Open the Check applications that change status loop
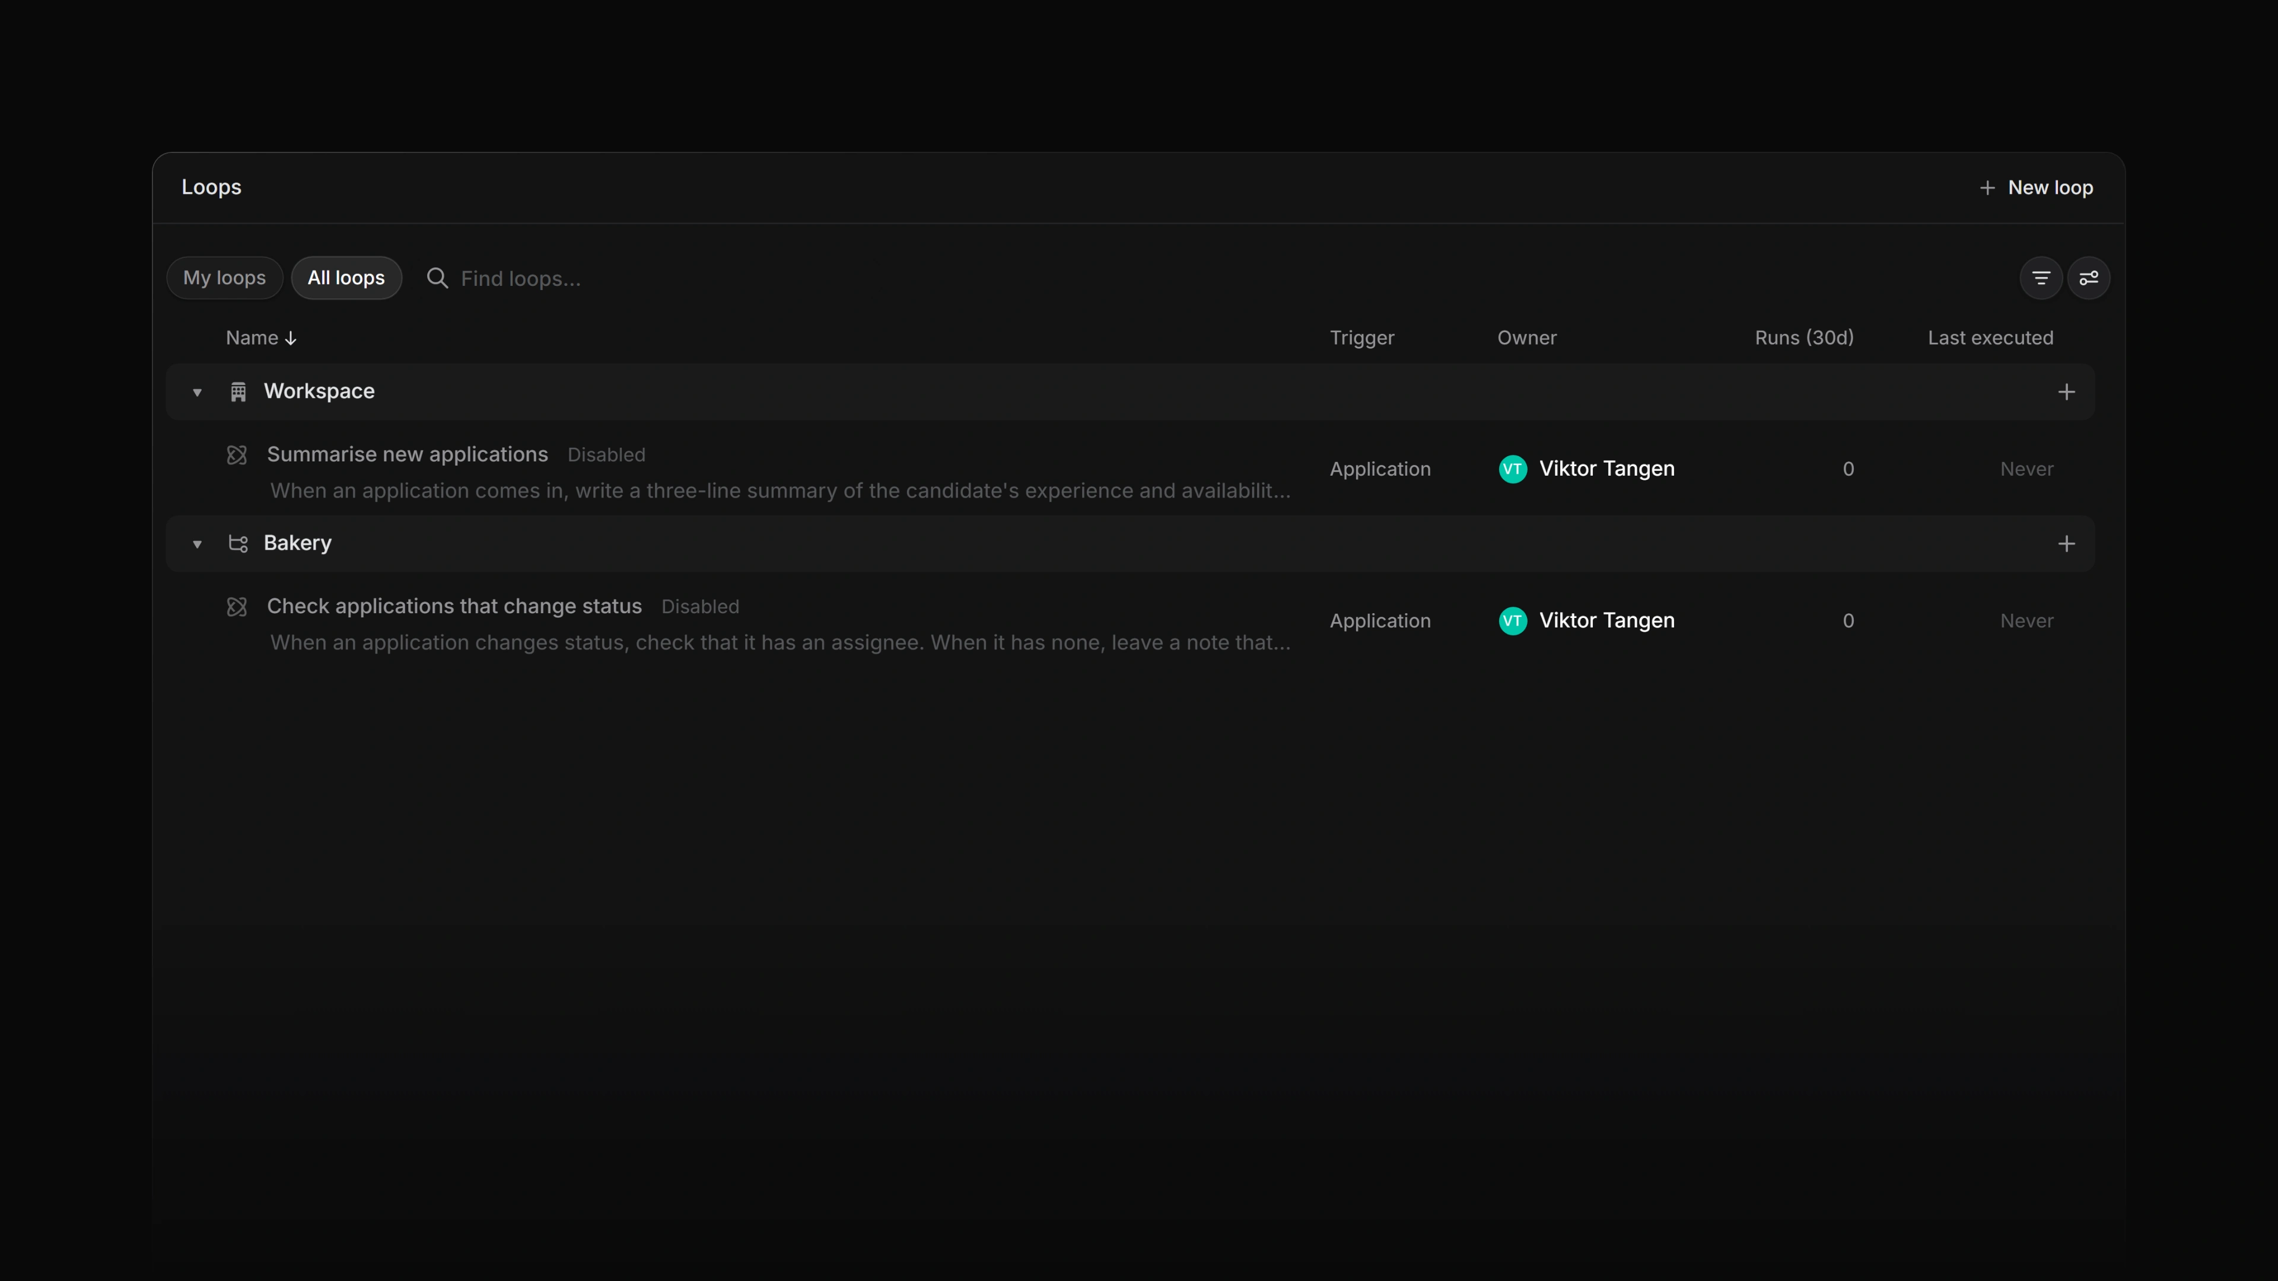This screenshot has width=2278, height=1281. point(454,607)
